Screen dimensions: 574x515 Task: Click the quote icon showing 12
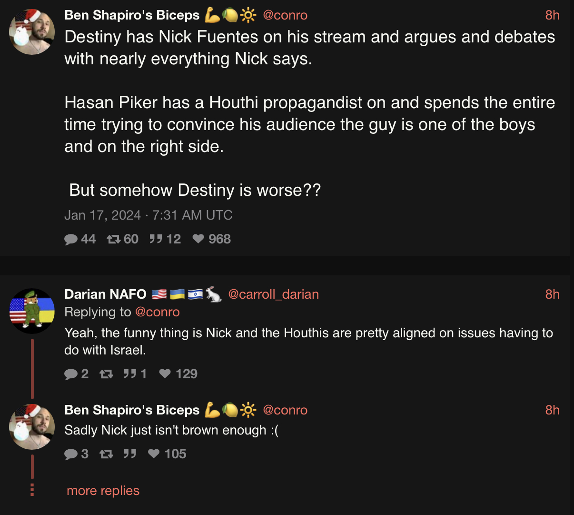(156, 239)
